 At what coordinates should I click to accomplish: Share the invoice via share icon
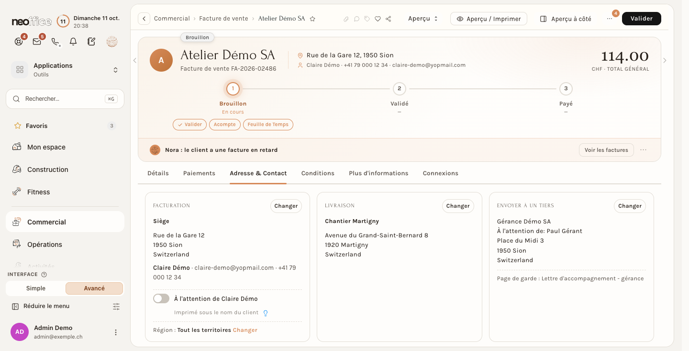tap(389, 19)
